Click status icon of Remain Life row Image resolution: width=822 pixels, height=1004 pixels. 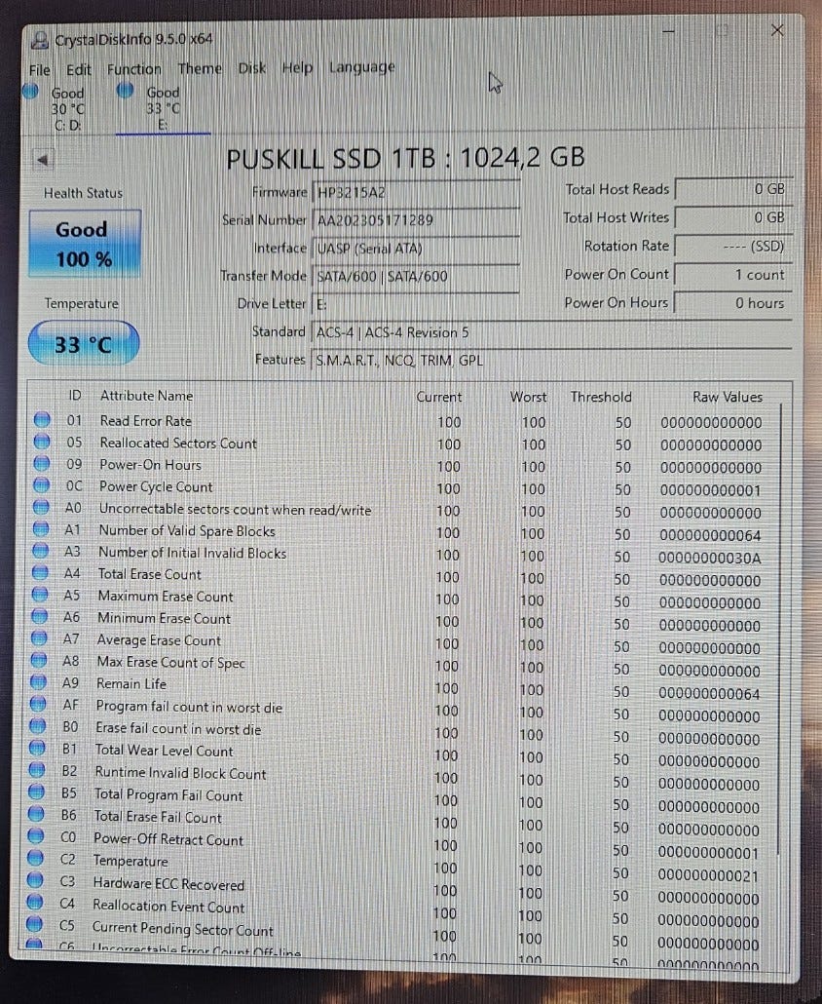point(38,682)
